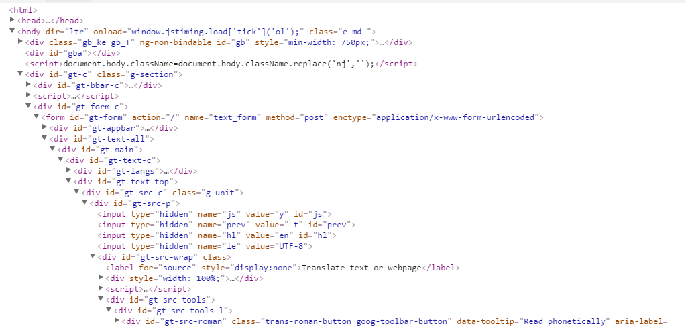Expand the gt-langs div
This screenshot has width=686, height=328.
pos(68,170)
